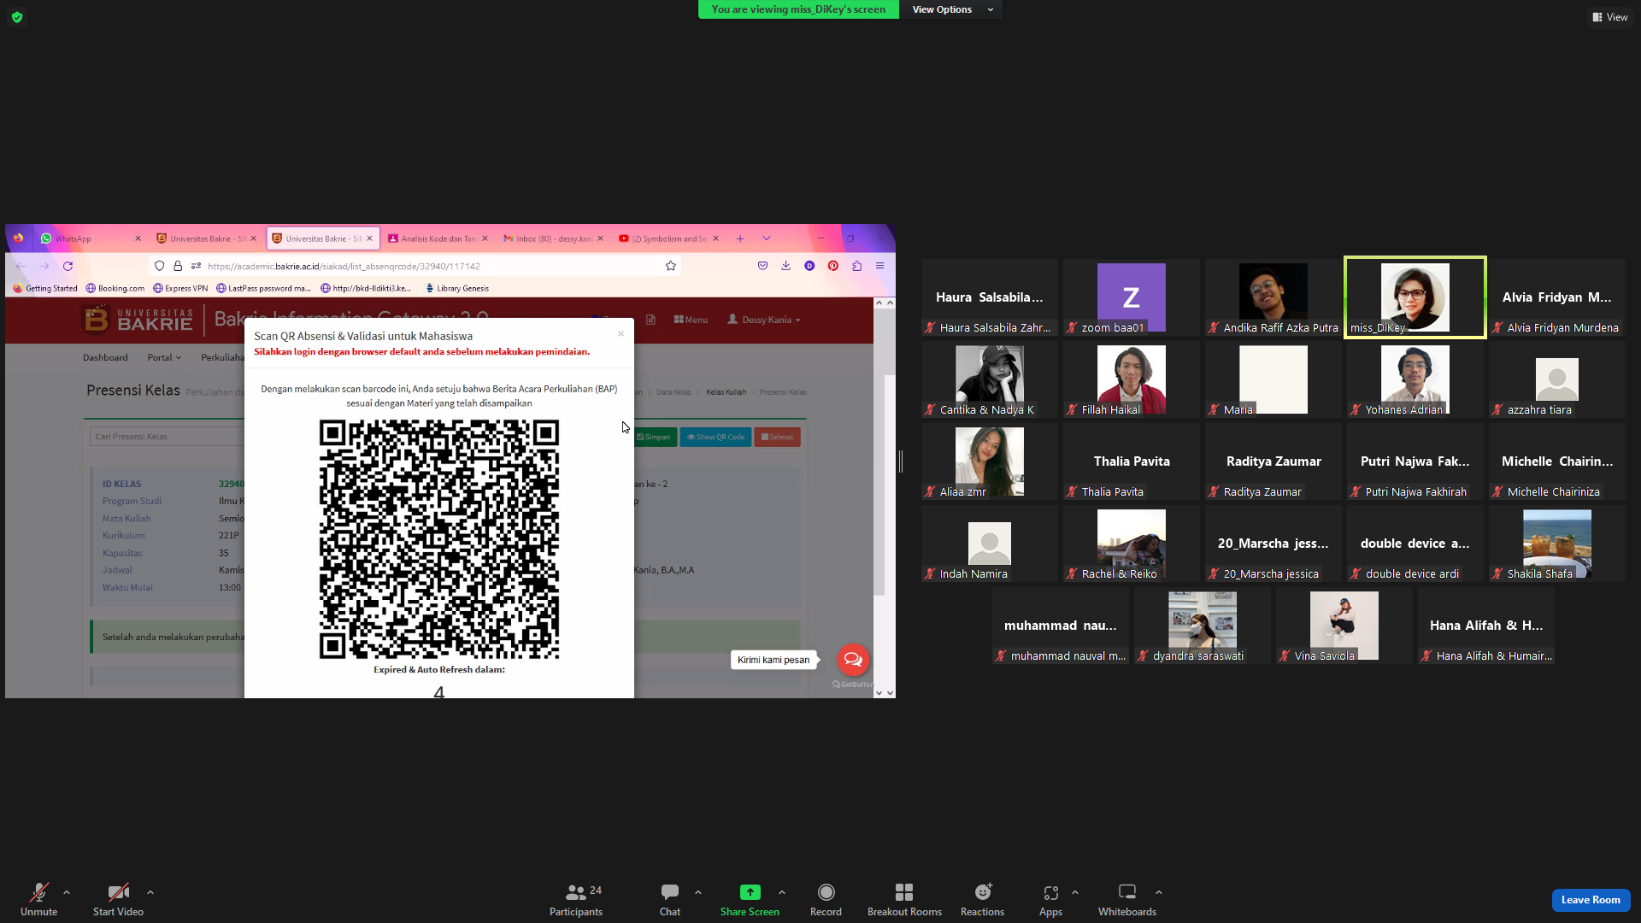Click the Pinterest extension icon
Viewport: 1641px width, 923px height.
[833, 266]
